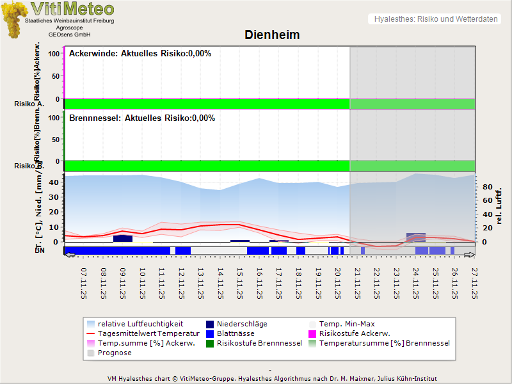Click the Risikostufe Brennnessel green swatch
The width and height of the screenshot is (512, 384).
tap(210, 343)
